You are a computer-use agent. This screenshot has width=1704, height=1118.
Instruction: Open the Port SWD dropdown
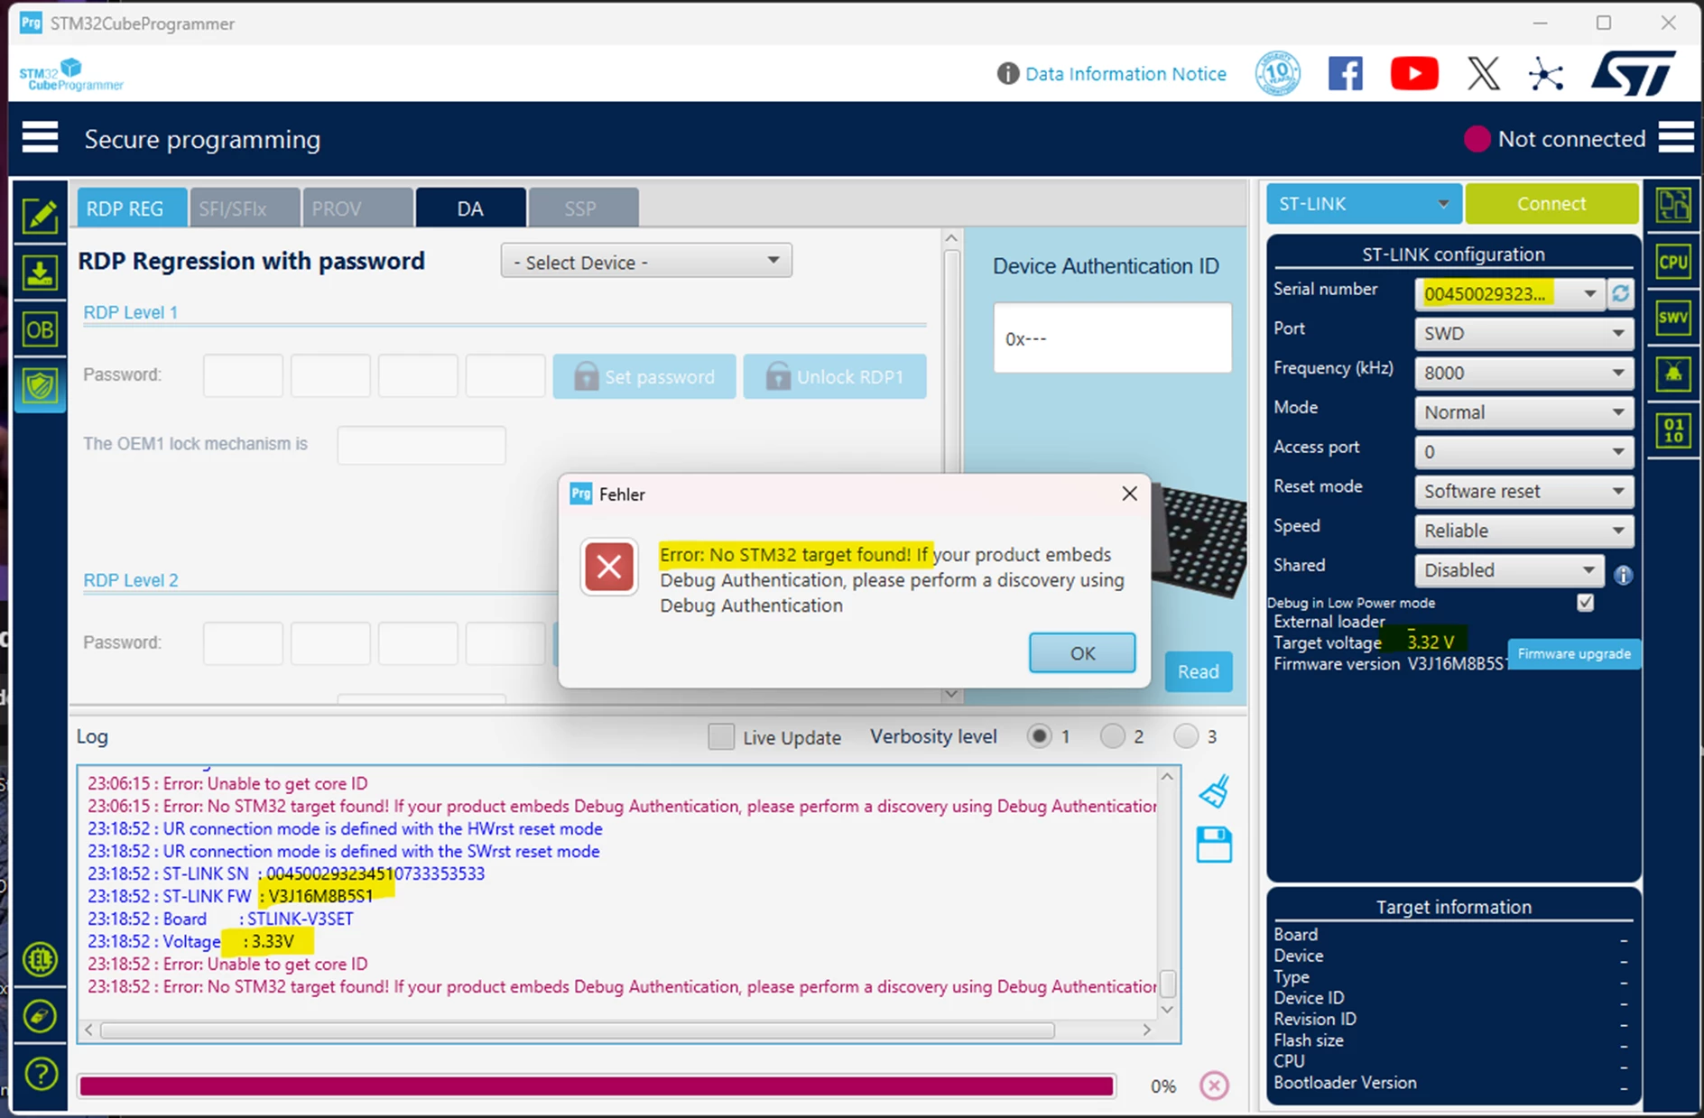1524,333
